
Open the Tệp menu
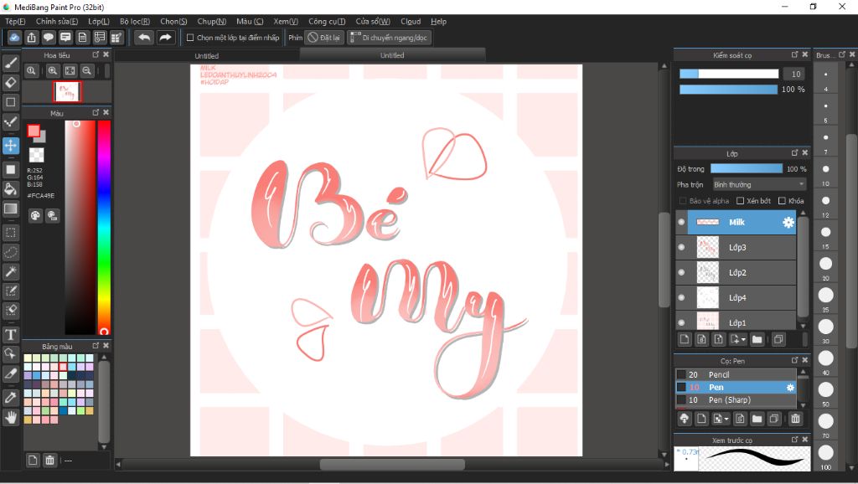15,21
